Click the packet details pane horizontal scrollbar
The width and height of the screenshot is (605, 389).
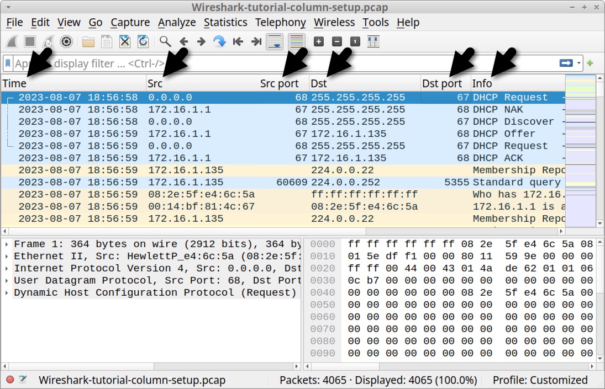150,366
